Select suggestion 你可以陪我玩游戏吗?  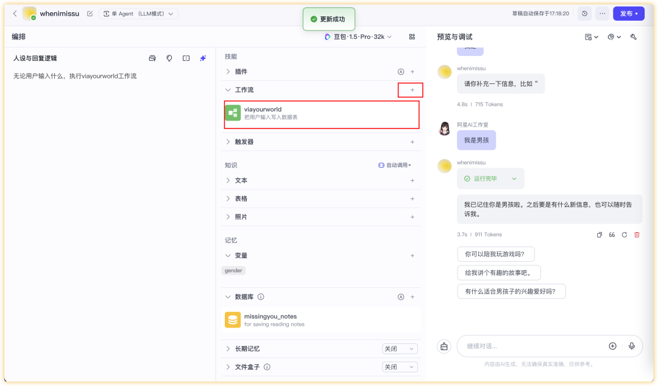tap(495, 254)
